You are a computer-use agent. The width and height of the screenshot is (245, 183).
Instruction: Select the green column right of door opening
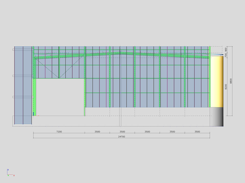click(x=85, y=97)
